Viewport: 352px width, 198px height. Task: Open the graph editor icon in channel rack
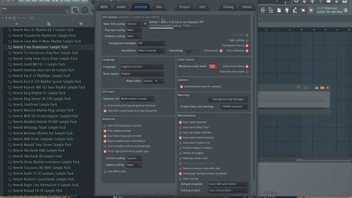(316, 88)
